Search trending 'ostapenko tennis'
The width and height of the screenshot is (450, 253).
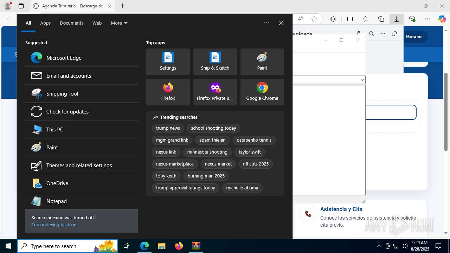click(254, 140)
